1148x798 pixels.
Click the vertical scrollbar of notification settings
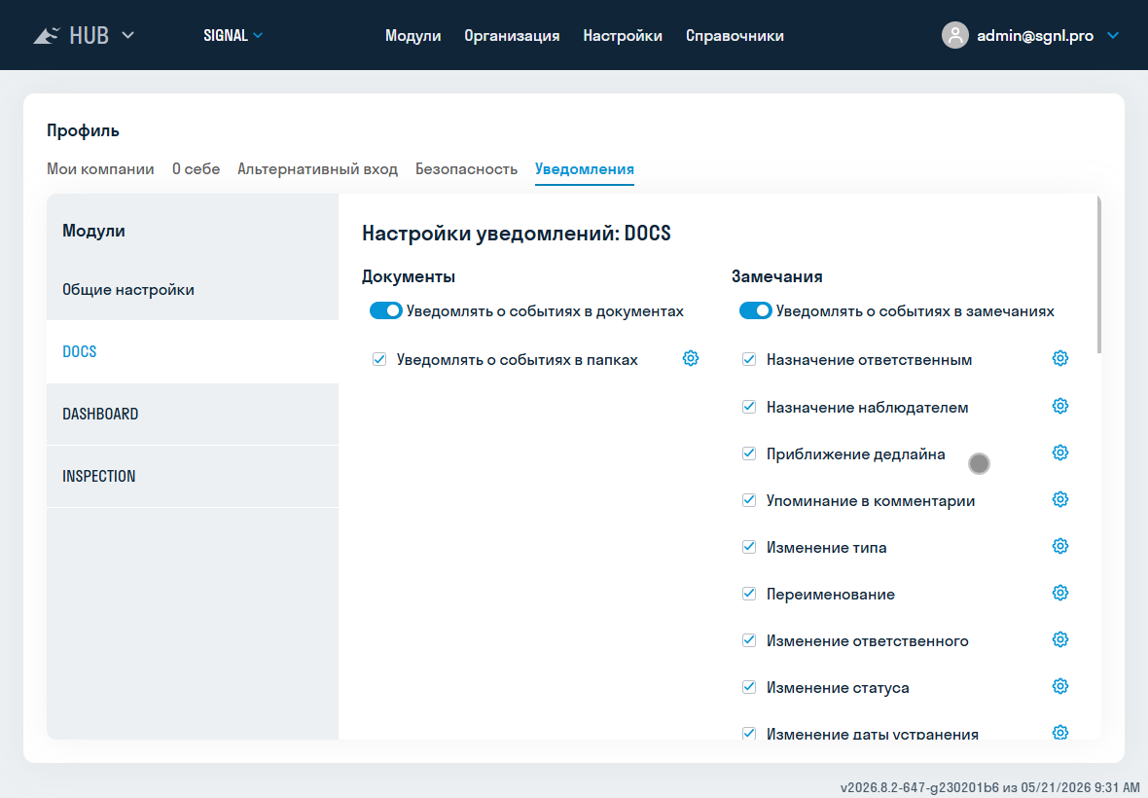tap(1099, 274)
